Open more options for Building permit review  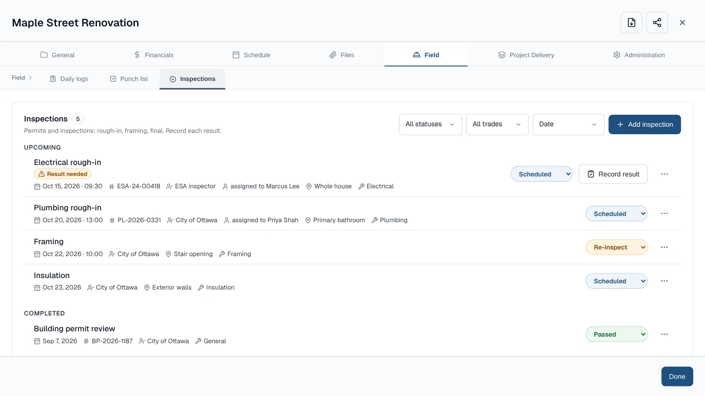tap(664, 334)
